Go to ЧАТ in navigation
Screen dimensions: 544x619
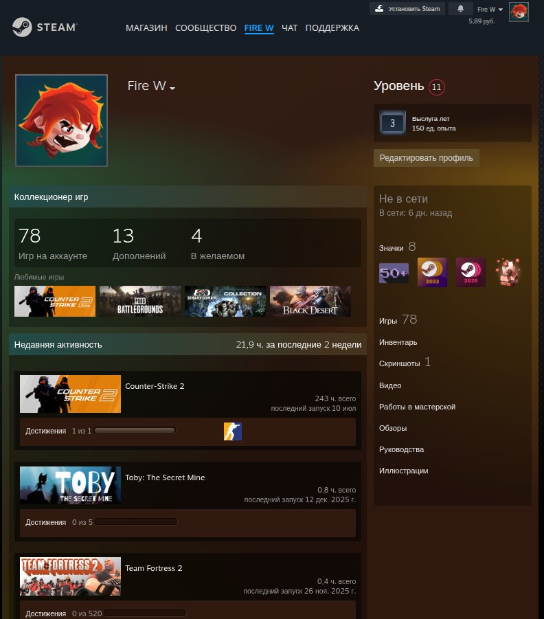coord(289,28)
